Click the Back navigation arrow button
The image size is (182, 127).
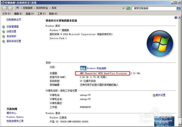point(4,8)
